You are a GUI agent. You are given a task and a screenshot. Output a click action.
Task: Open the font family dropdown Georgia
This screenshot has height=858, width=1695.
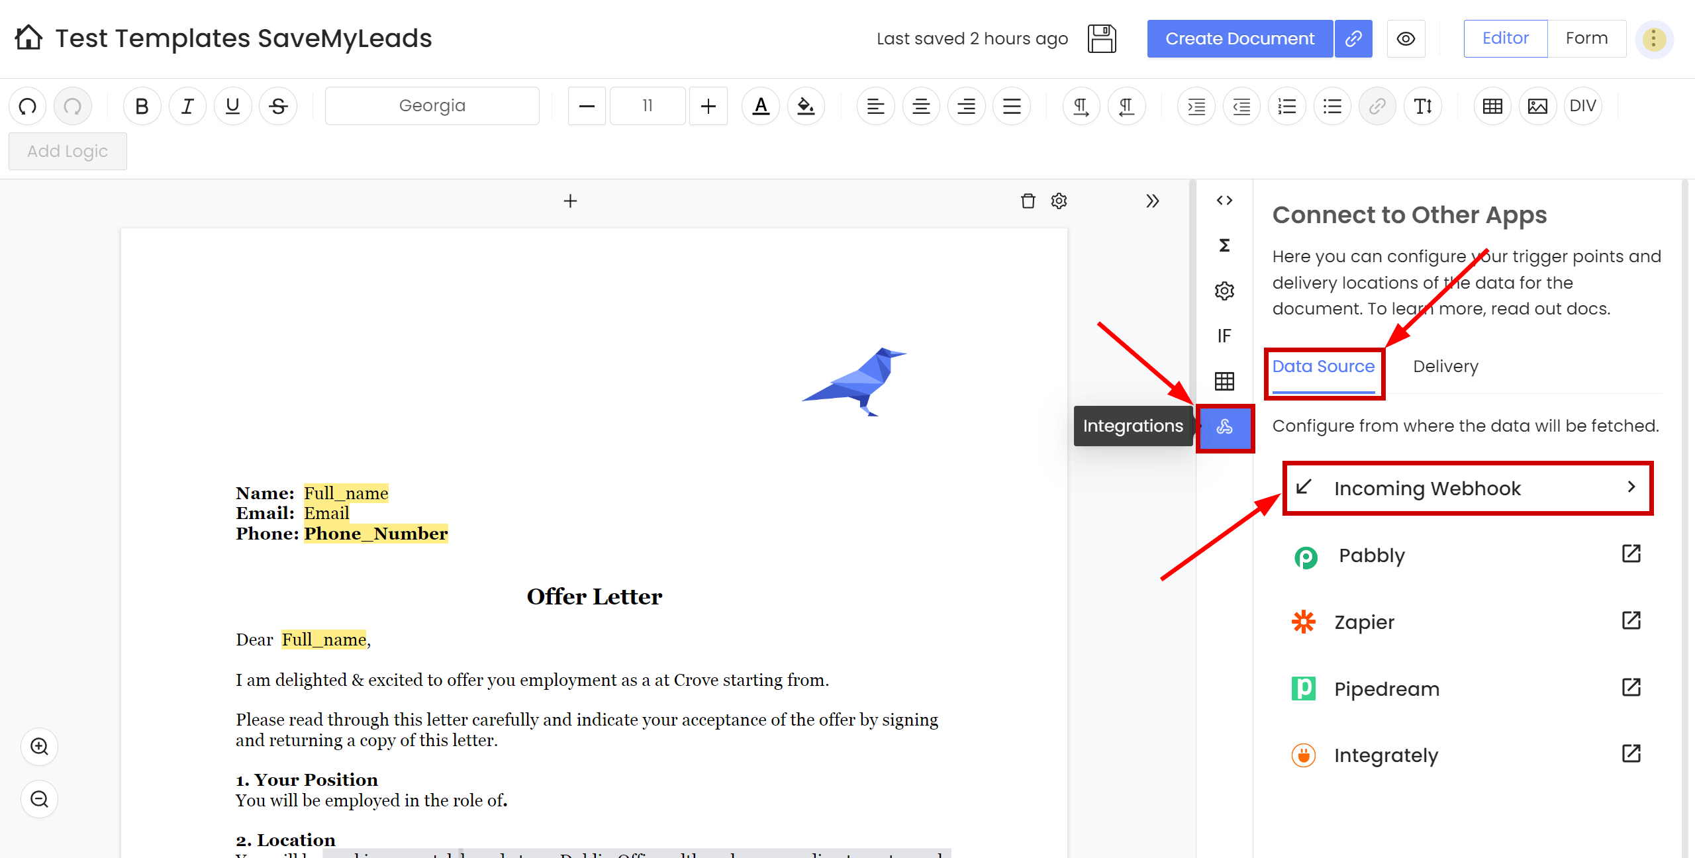click(x=433, y=106)
